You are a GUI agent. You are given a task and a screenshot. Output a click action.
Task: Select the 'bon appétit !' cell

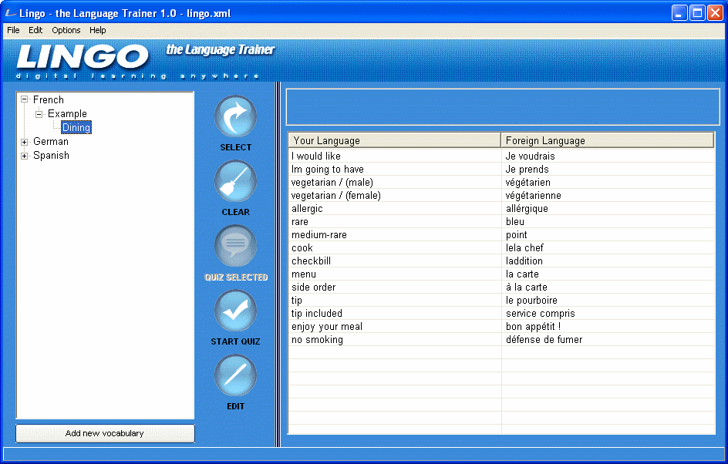click(608, 327)
